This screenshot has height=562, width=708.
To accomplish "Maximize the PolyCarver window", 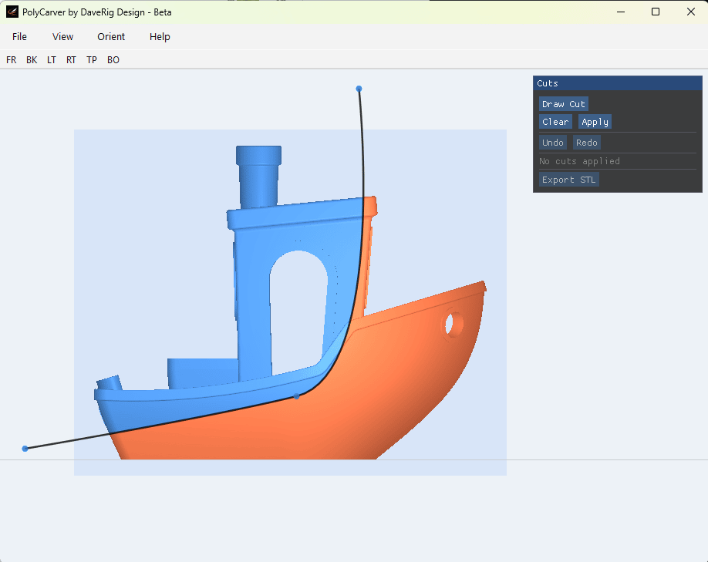I will point(656,12).
